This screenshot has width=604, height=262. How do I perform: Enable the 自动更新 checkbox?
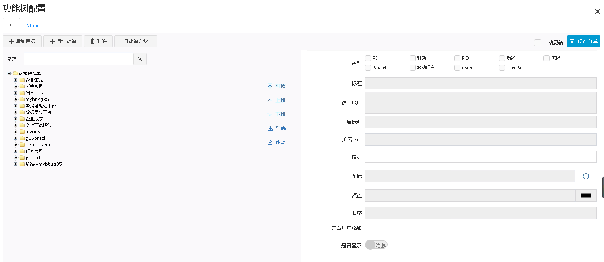click(x=537, y=42)
